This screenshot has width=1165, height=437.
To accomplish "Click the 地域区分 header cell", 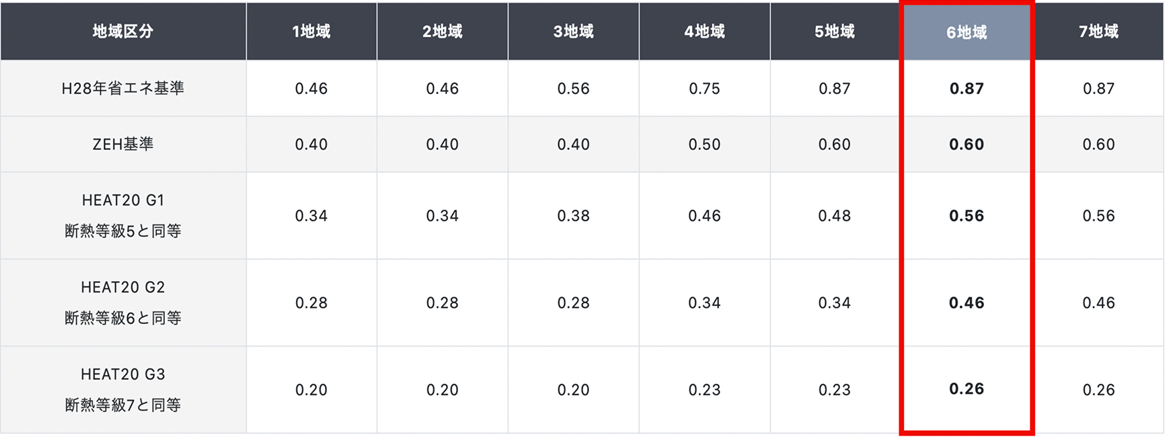I will [123, 32].
